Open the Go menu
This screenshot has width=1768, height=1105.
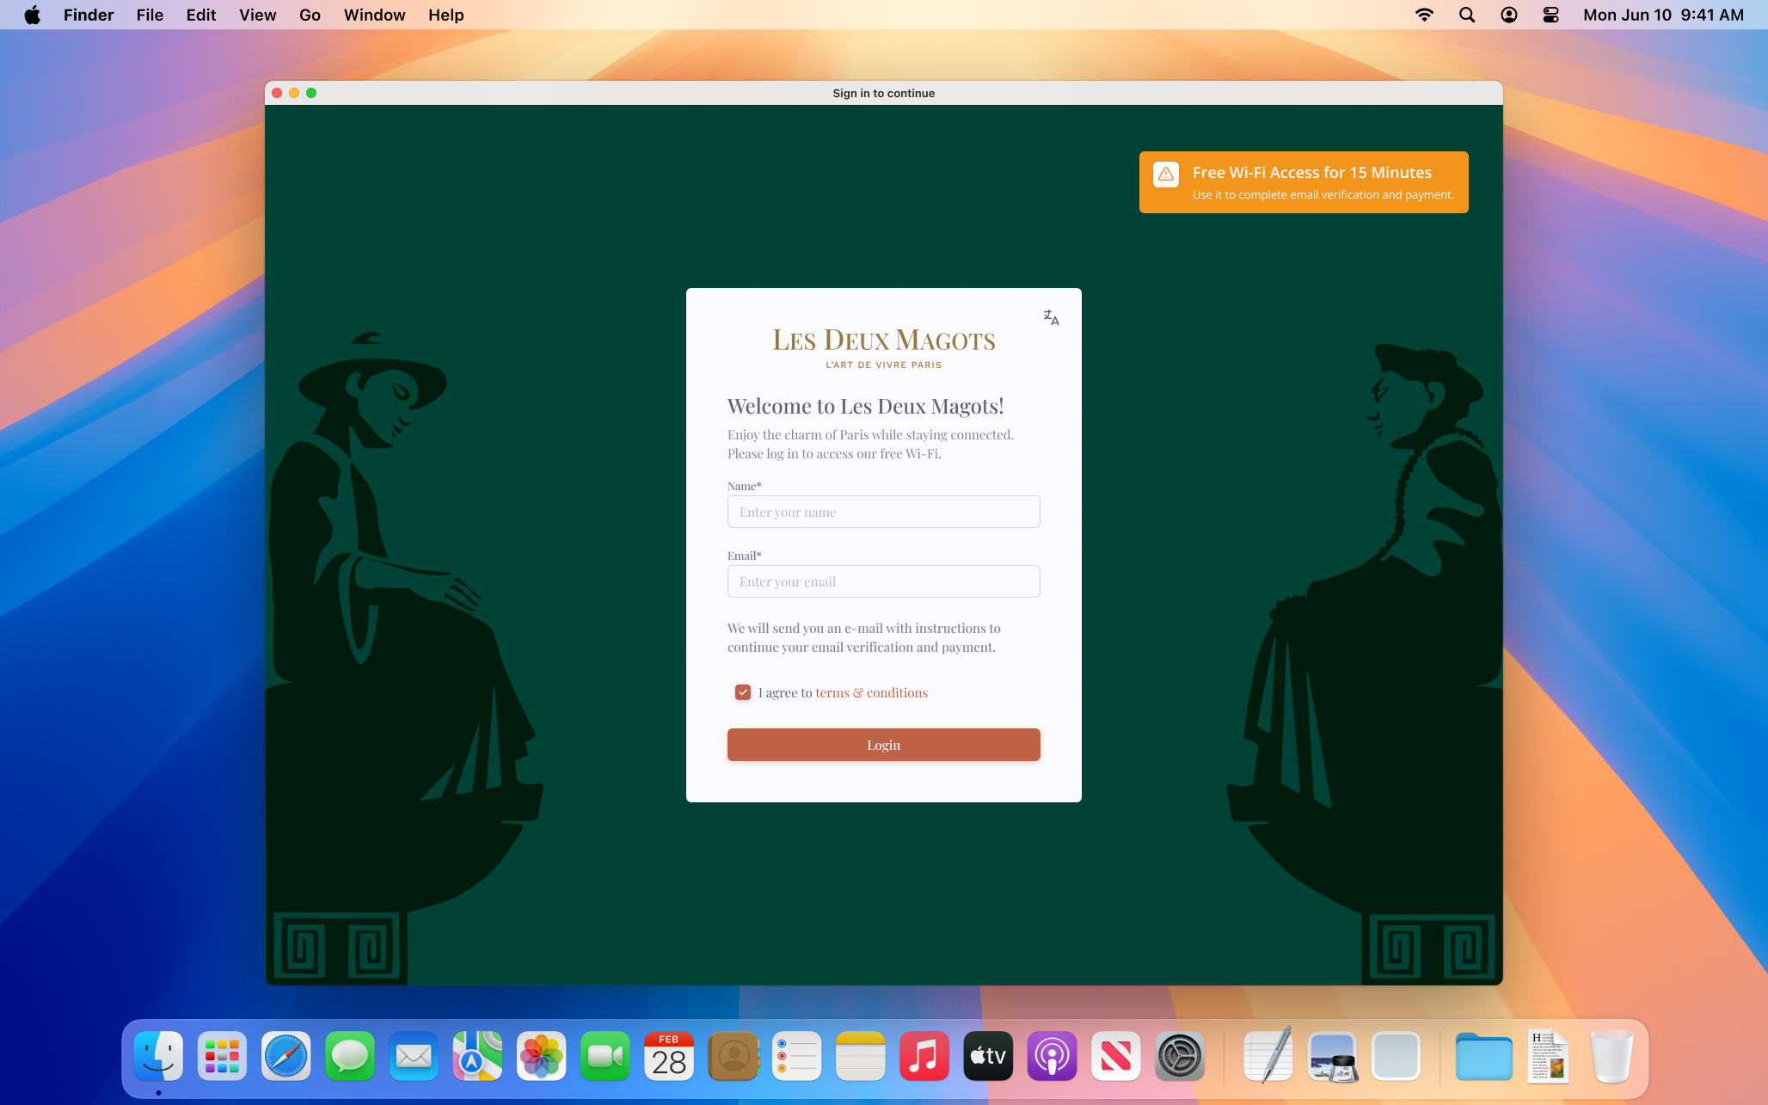310,15
